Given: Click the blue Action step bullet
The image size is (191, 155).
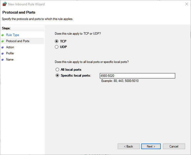Looking at the screenshot, I should 2,47.
